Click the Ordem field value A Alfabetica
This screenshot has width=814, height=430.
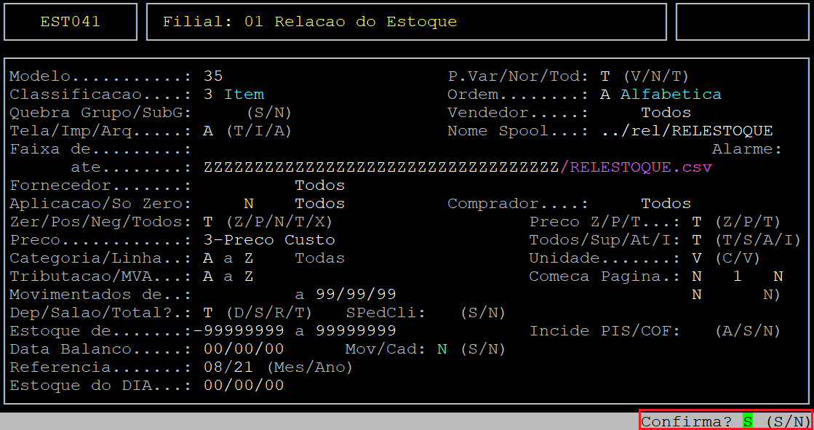coord(661,95)
